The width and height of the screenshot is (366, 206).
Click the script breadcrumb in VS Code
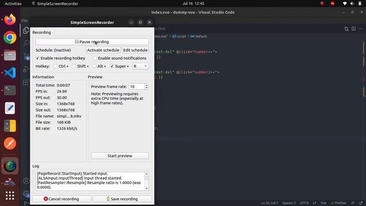point(179,37)
